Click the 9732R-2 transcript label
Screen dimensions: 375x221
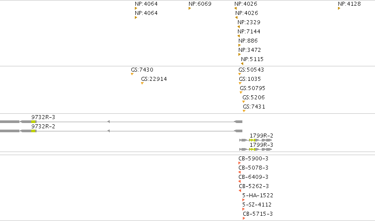43,127
